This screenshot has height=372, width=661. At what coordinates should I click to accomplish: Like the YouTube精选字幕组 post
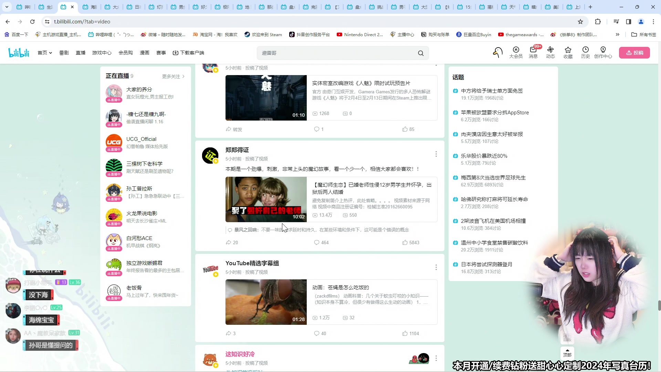405,333
